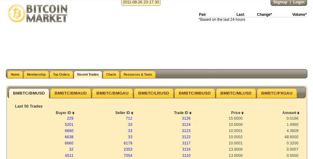Click the Login link
Viewport: 313px width, 159px height.
(299, 2)
